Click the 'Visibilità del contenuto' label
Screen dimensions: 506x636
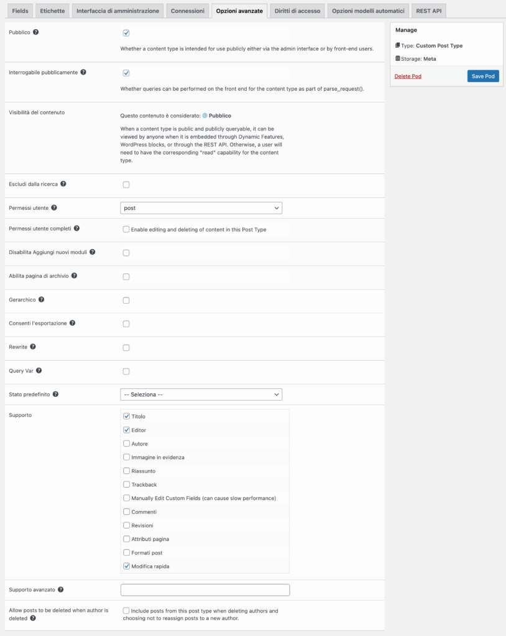coord(37,112)
